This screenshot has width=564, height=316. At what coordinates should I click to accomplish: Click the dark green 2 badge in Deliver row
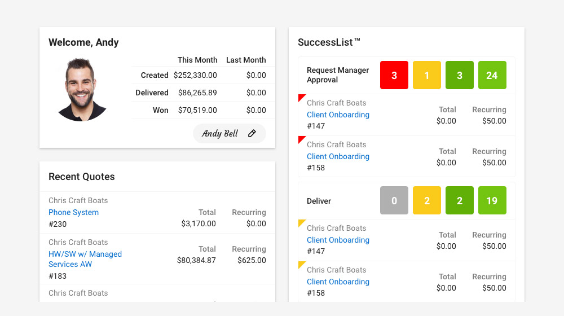pyautogui.click(x=460, y=200)
